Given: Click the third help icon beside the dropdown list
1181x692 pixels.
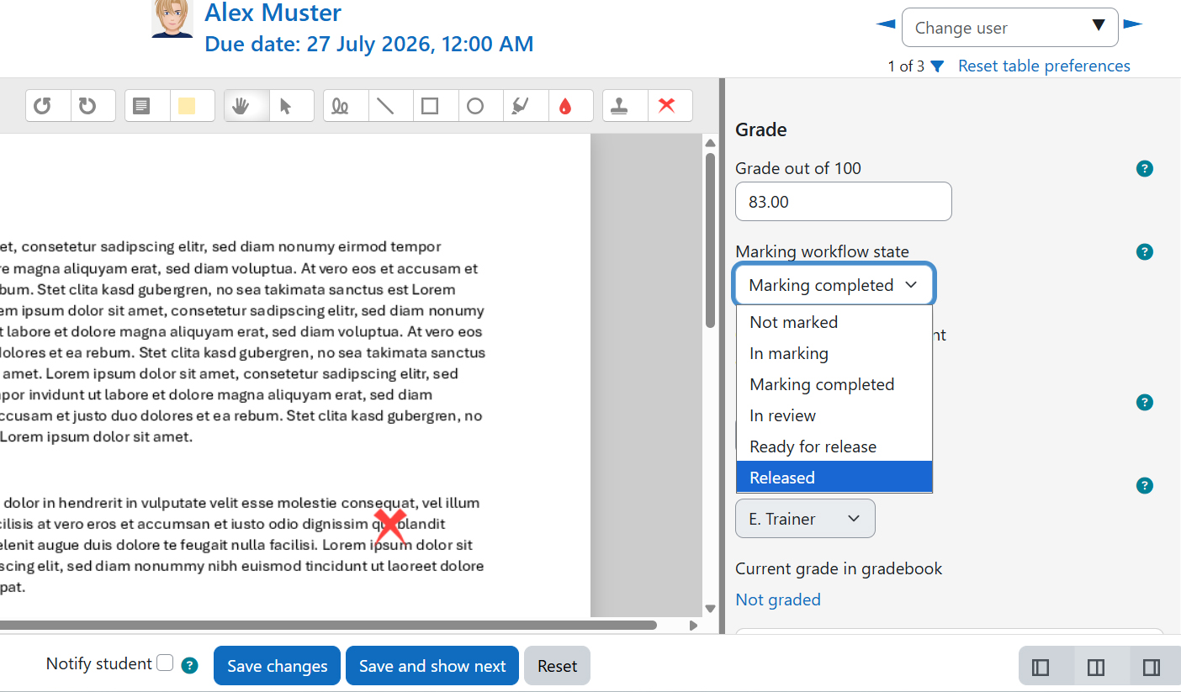Looking at the screenshot, I should coord(1144,402).
